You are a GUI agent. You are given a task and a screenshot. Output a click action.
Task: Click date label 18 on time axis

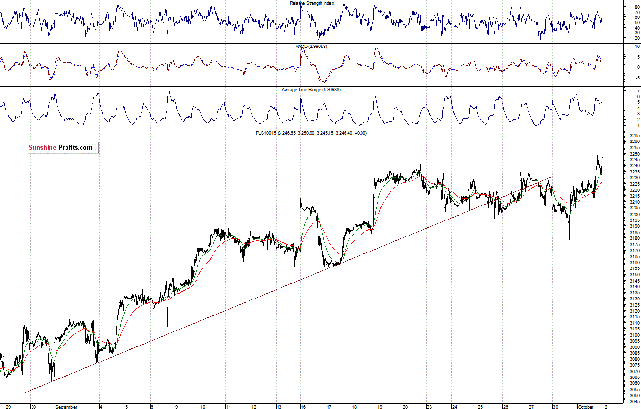[x=354, y=407]
